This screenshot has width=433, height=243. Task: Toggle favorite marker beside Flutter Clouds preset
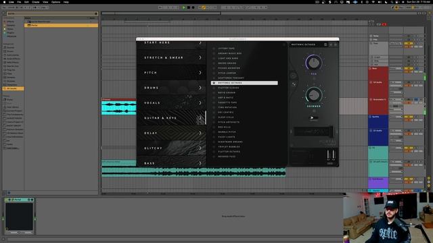click(214, 88)
